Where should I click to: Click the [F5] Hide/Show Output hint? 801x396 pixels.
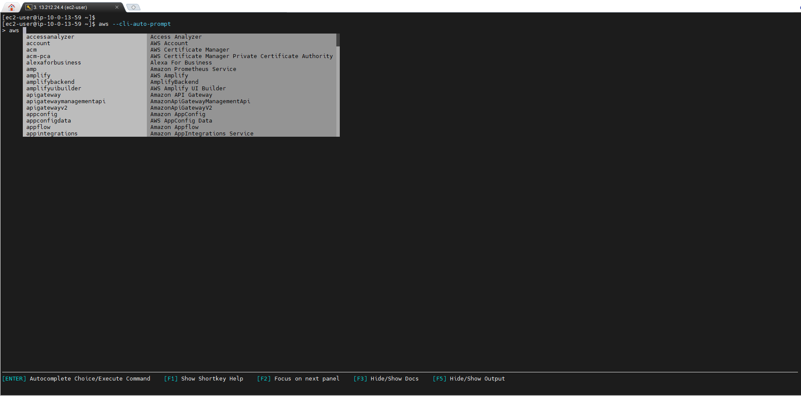tap(469, 379)
